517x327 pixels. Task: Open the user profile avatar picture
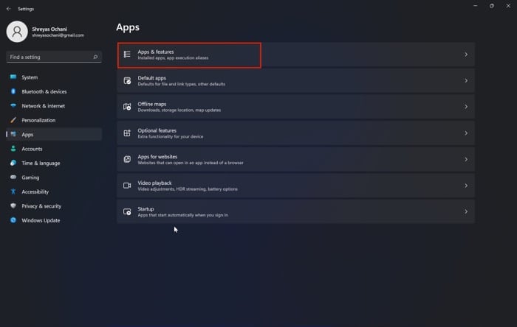tap(17, 32)
